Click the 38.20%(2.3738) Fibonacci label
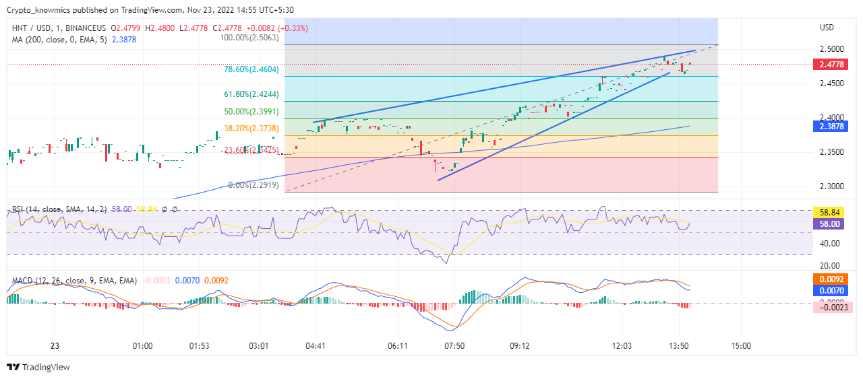Screen dimensions: 863x379 (x=251, y=129)
